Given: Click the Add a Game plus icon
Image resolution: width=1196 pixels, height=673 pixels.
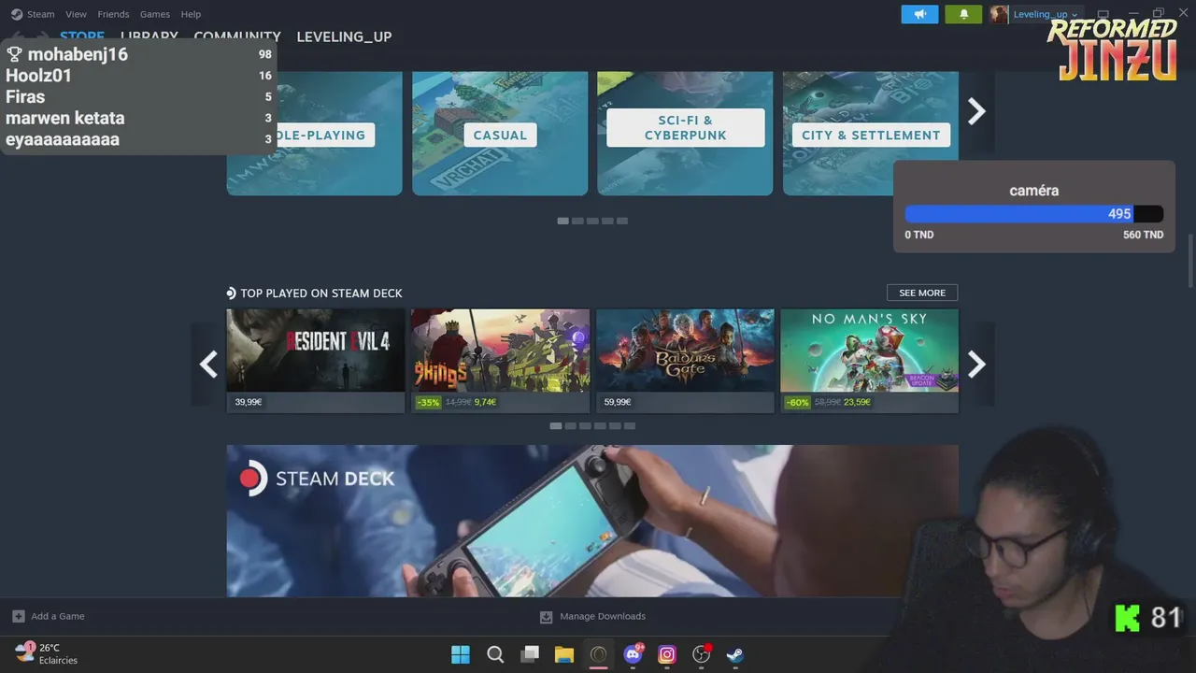Looking at the screenshot, I should click(x=18, y=616).
